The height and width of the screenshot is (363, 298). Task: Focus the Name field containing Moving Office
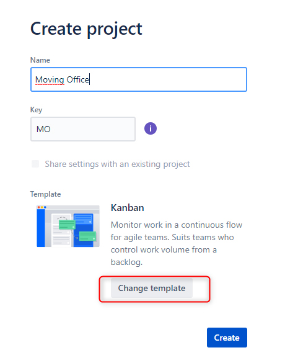point(139,79)
